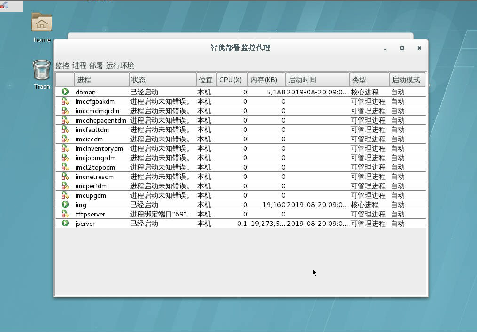Select the imccmdmgrdm process name

[97, 111]
